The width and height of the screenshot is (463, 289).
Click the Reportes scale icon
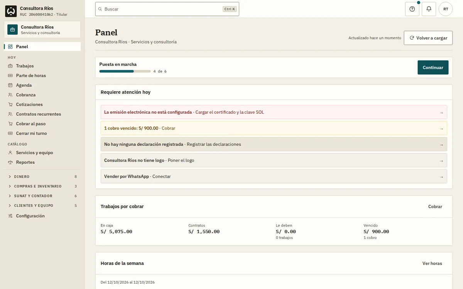click(10, 162)
